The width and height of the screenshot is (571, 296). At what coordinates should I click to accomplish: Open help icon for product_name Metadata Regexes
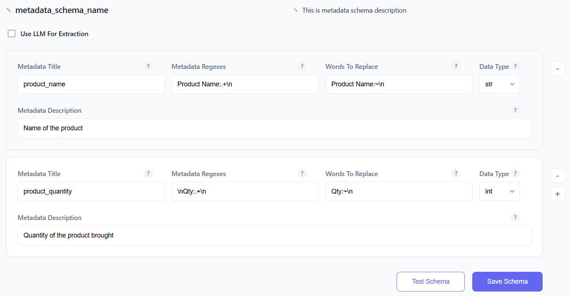click(x=302, y=66)
